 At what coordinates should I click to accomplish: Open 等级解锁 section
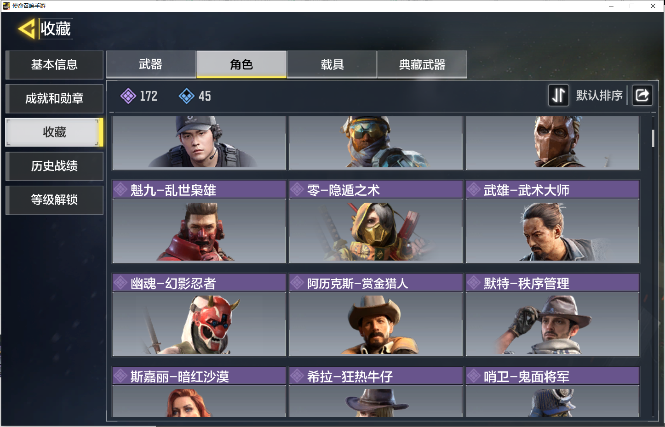(54, 199)
